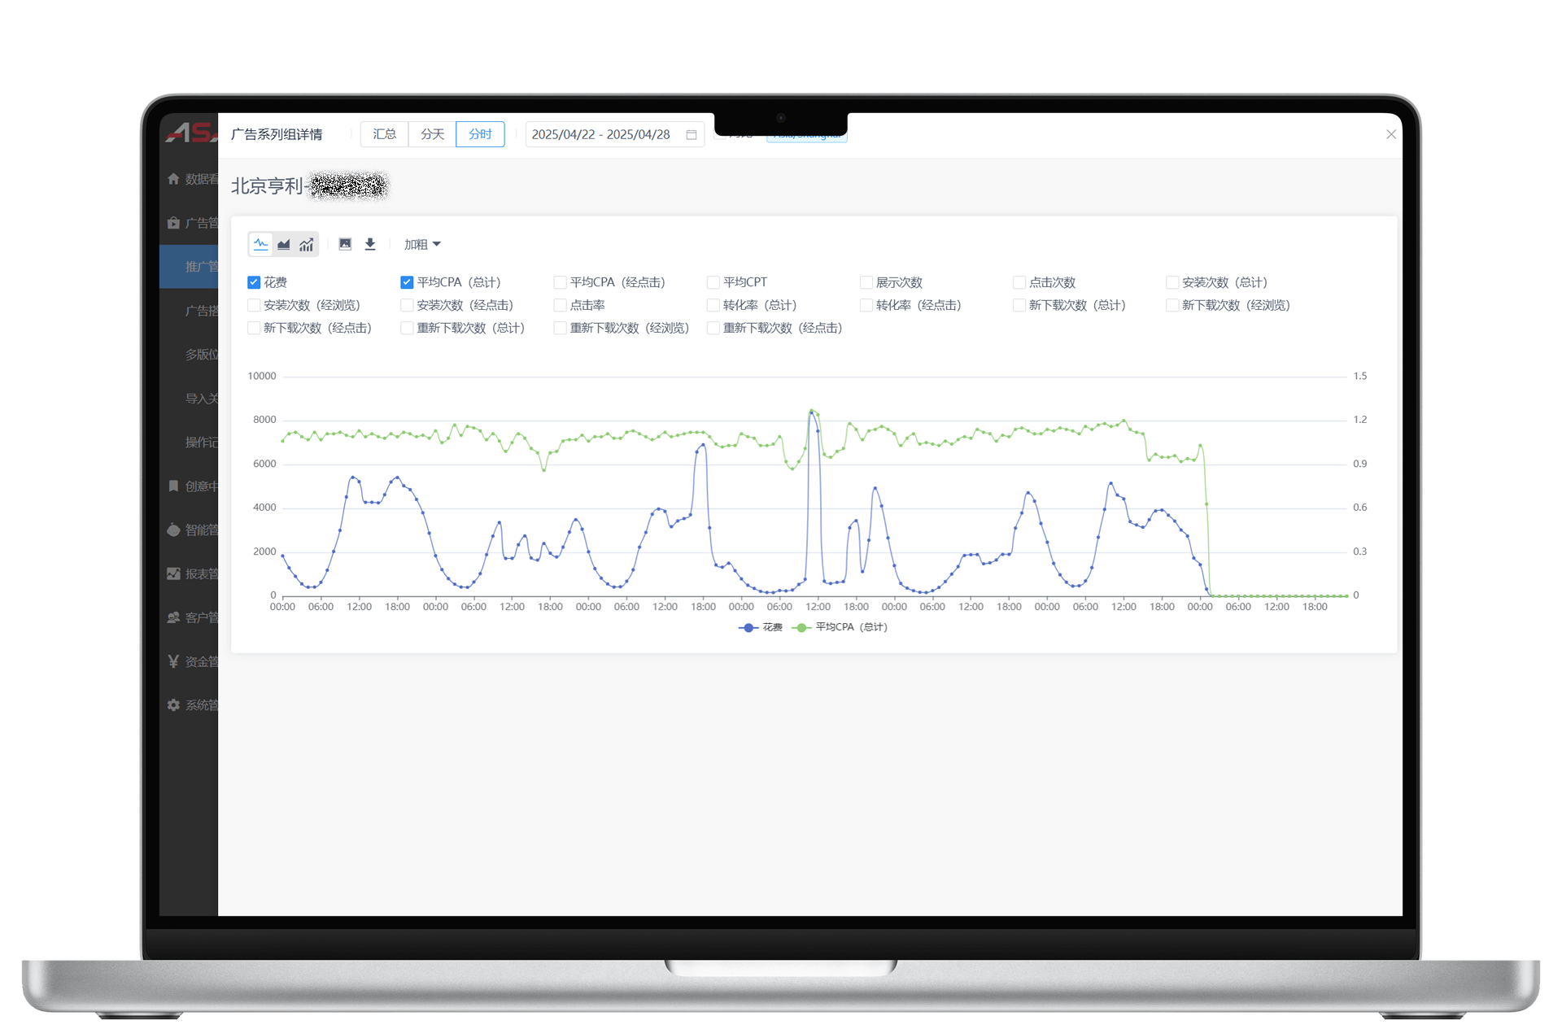Open date range picker 2025/04/22 - 2025/04/28
The height and width of the screenshot is (1029, 1562).
point(602,134)
